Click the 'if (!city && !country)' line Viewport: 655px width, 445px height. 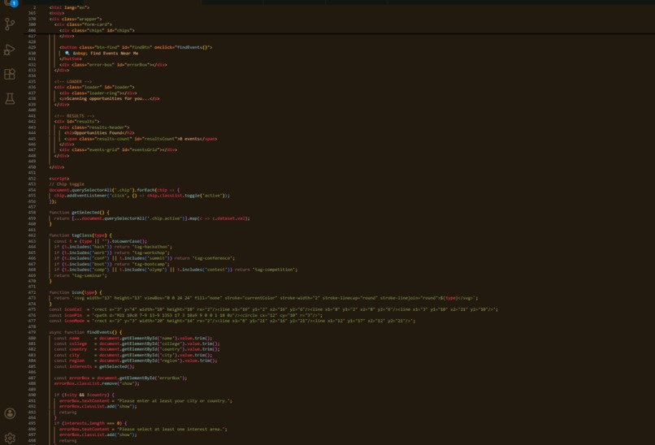coord(84,395)
